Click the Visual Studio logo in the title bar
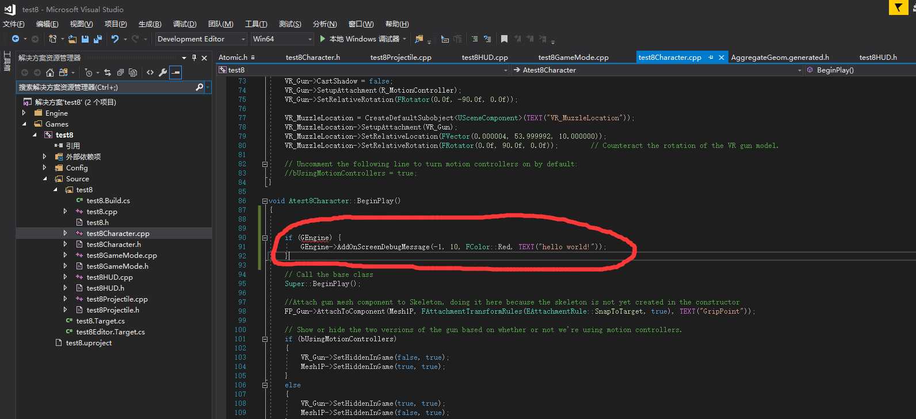The image size is (916, 419). click(10, 9)
